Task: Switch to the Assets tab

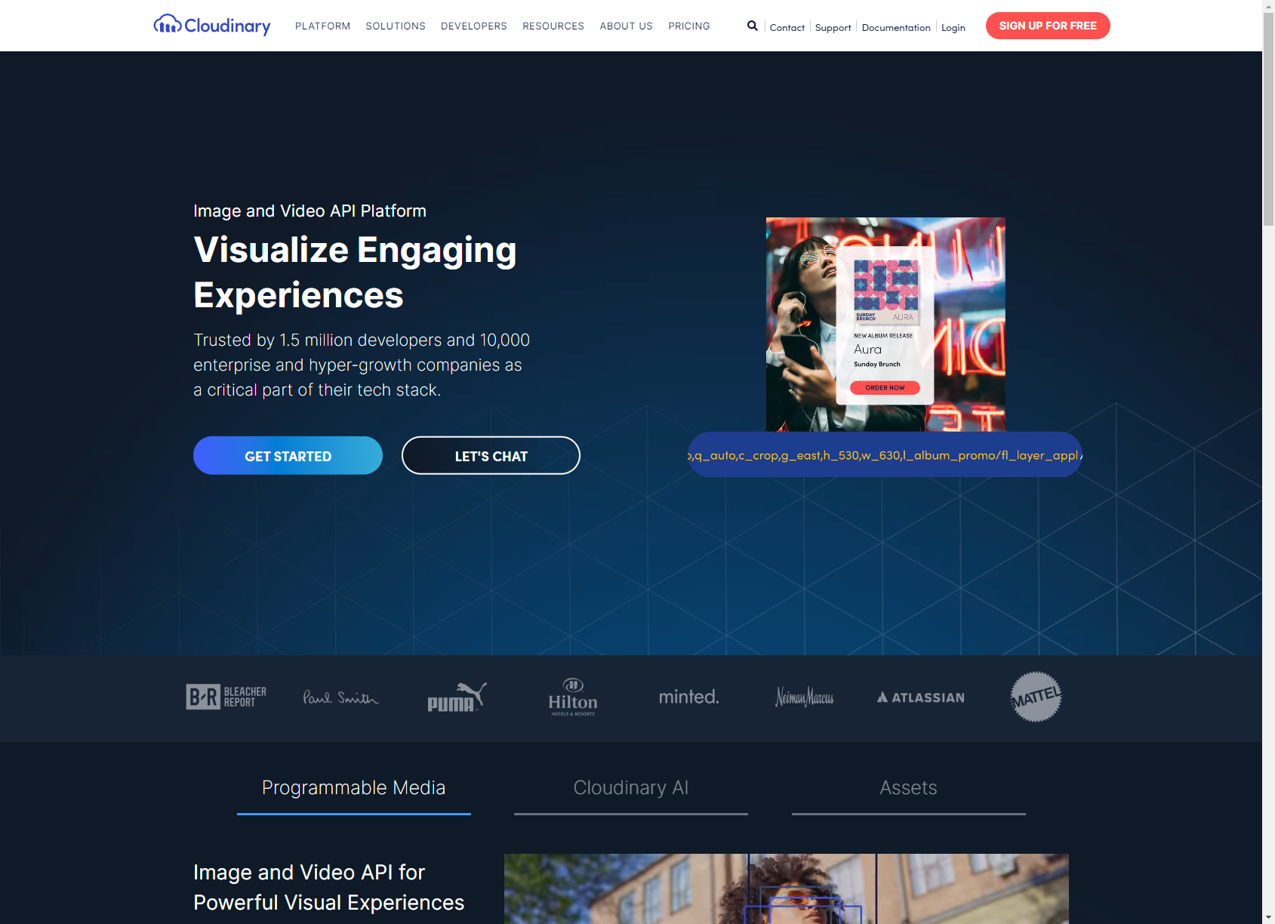Action: click(x=909, y=790)
